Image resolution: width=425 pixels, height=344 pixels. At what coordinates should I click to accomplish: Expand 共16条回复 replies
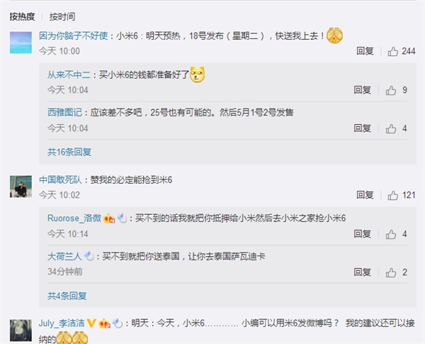[69, 152]
